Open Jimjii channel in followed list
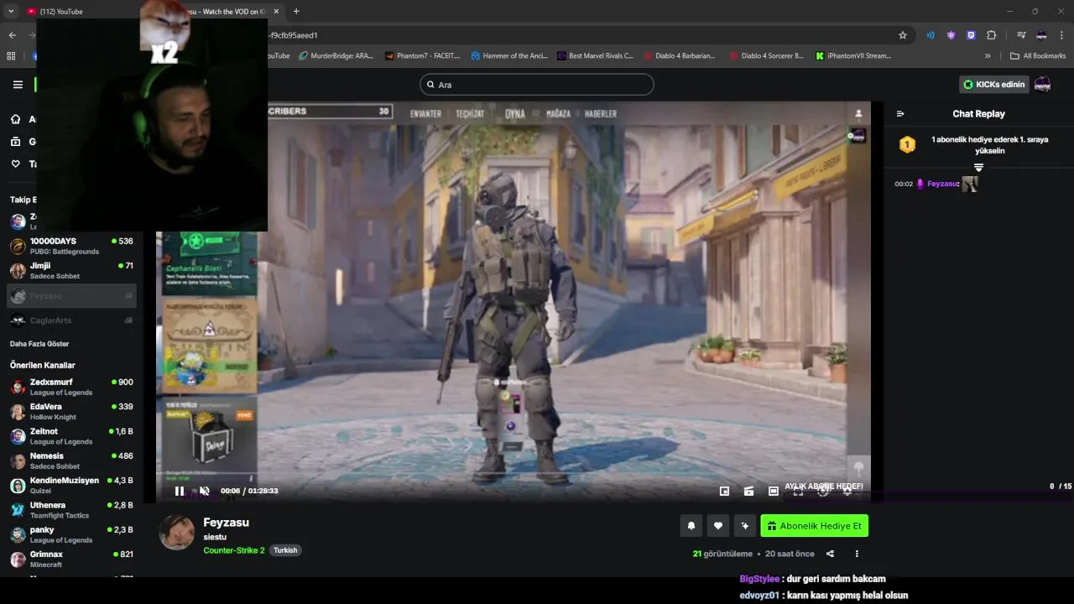The height and width of the screenshot is (604, 1074). [x=72, y=271]
